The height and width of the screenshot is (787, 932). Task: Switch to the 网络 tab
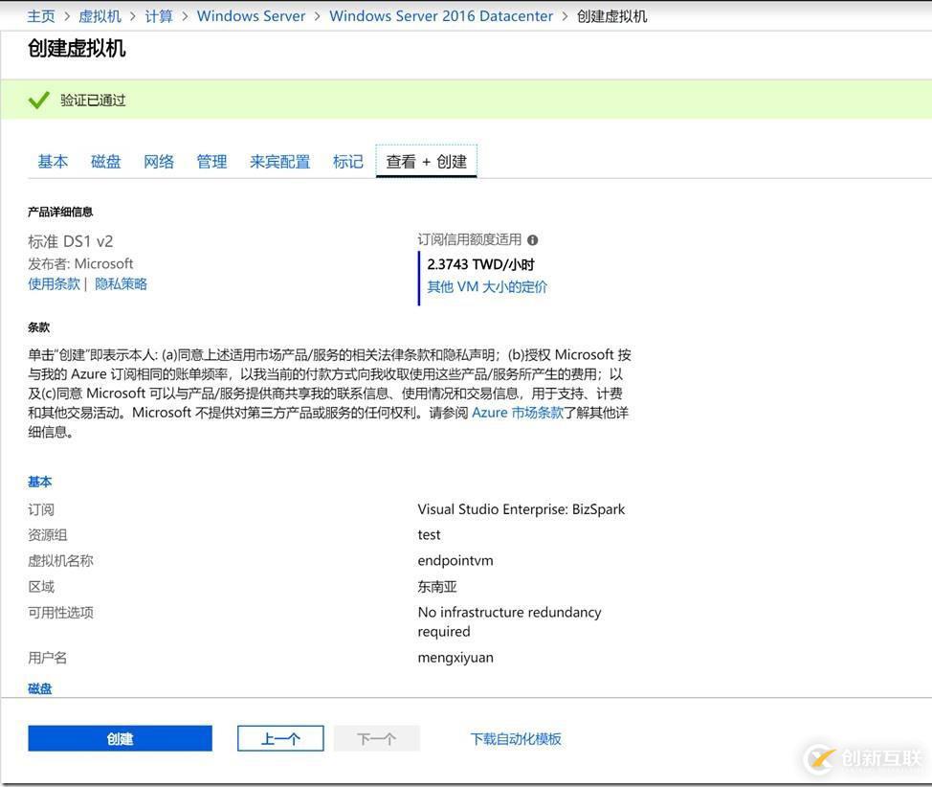click(159, 161)
